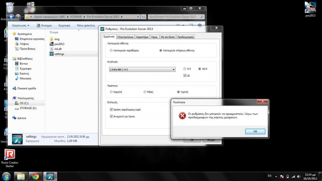Open the resolution dropdown (640x480) 4:3
Screen dimensions: 322x181
coord(142,69)
